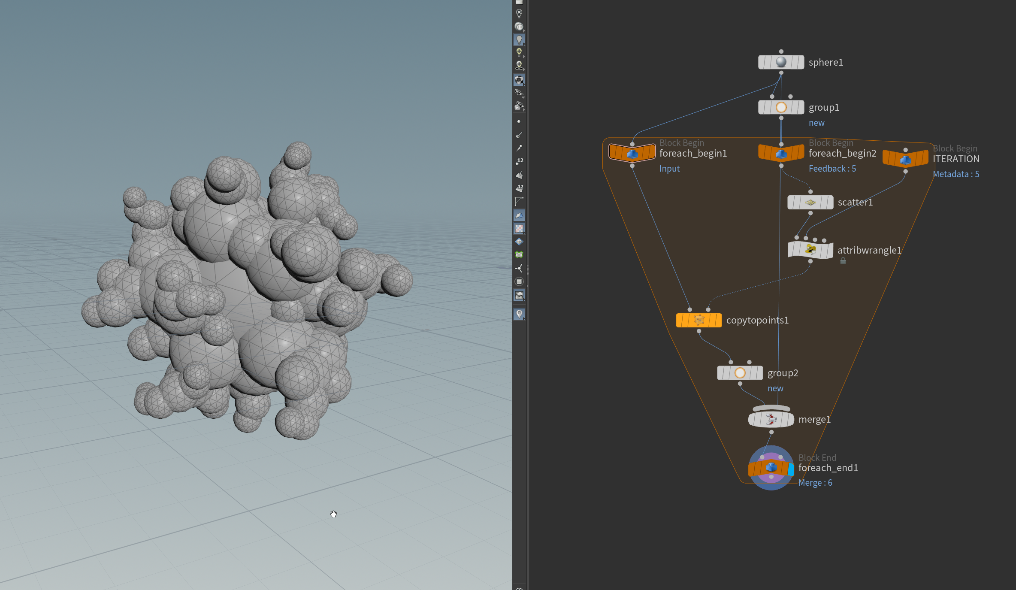
Task: Click the 'Feedback : 5' label
Action: click(832, 169)
